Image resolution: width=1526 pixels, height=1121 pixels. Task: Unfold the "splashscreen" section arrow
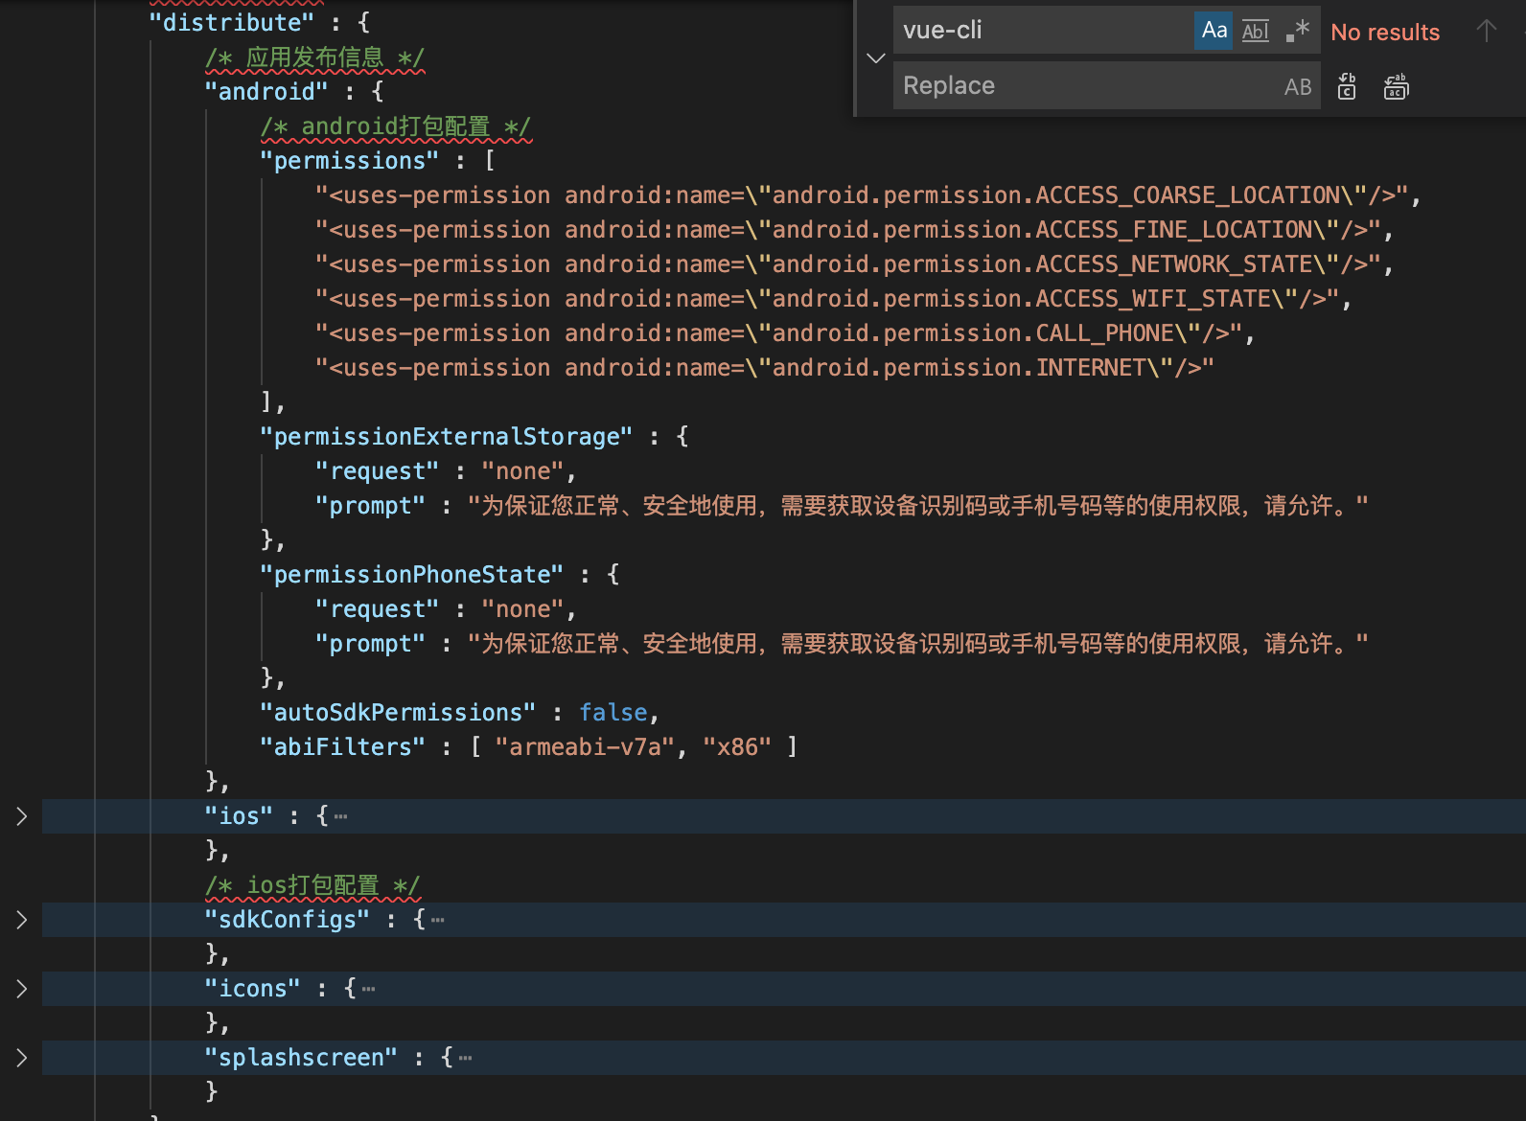pos(21,1058)
